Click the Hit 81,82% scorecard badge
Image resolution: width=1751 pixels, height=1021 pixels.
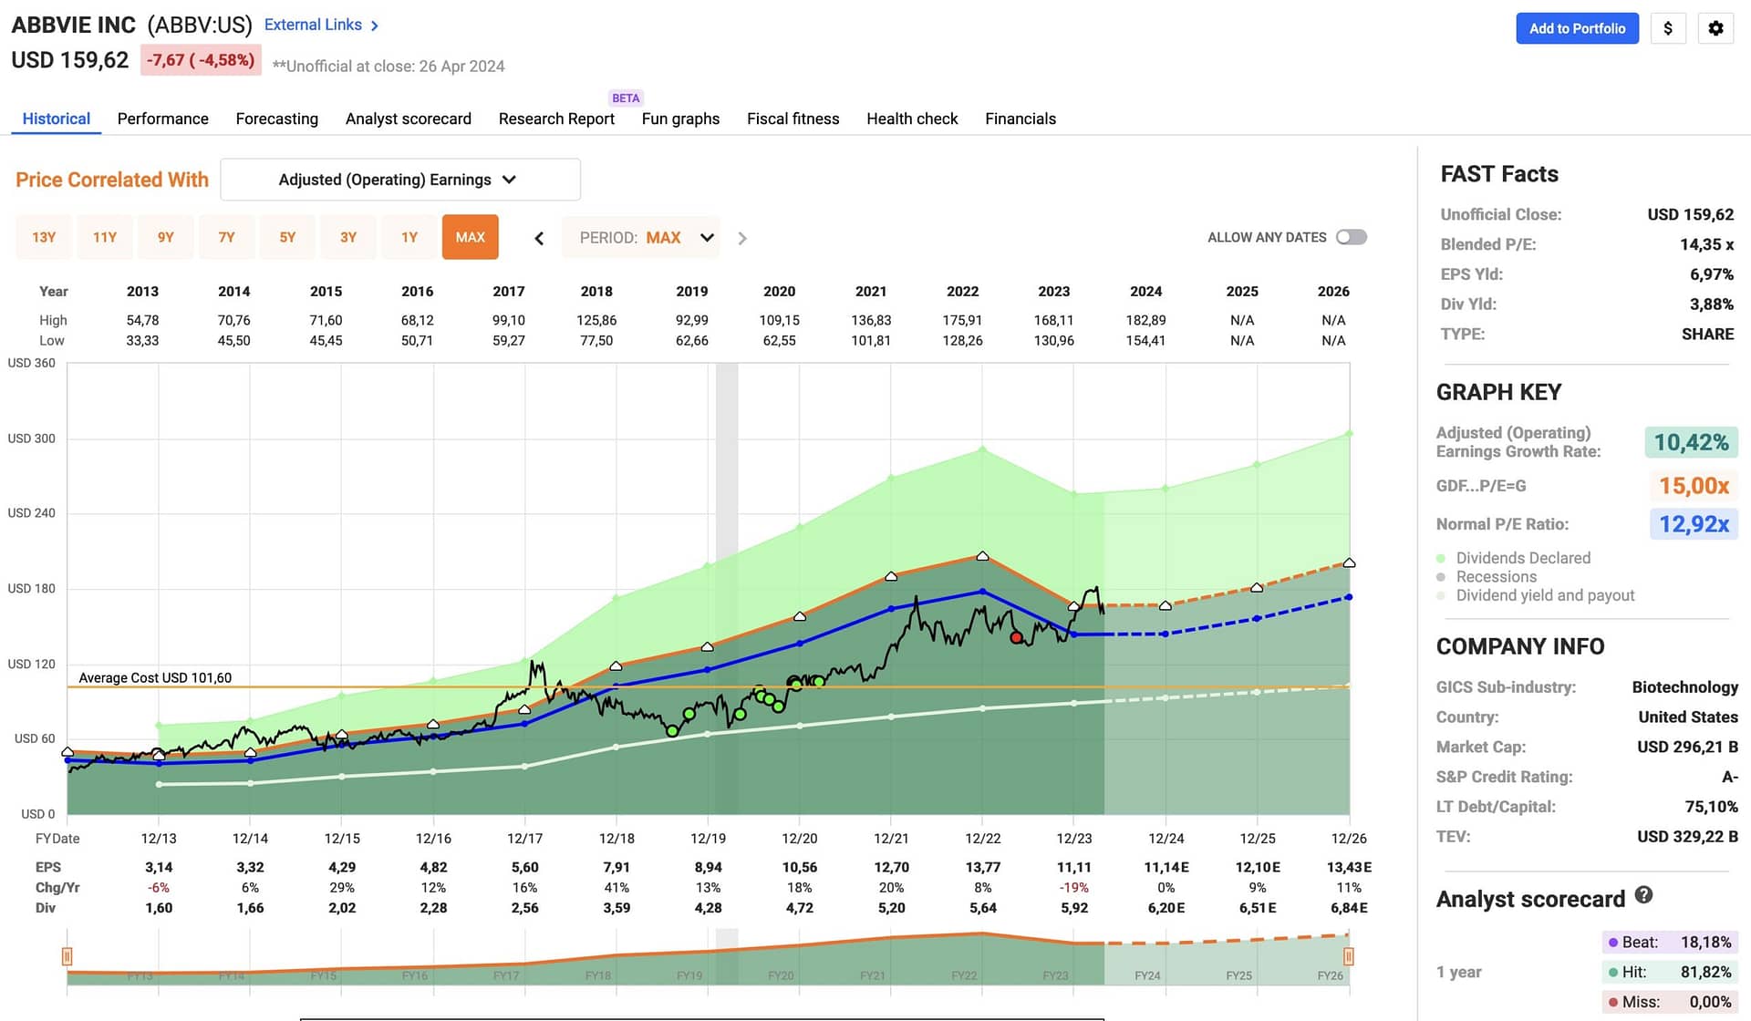[1670, 973]
